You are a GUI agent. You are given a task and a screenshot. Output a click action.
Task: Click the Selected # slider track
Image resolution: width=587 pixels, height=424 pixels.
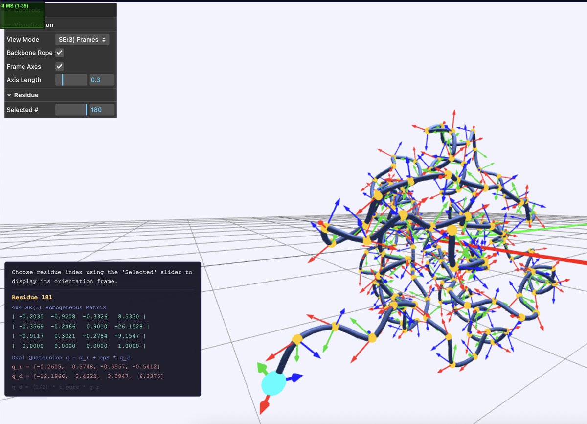point(71,110)
